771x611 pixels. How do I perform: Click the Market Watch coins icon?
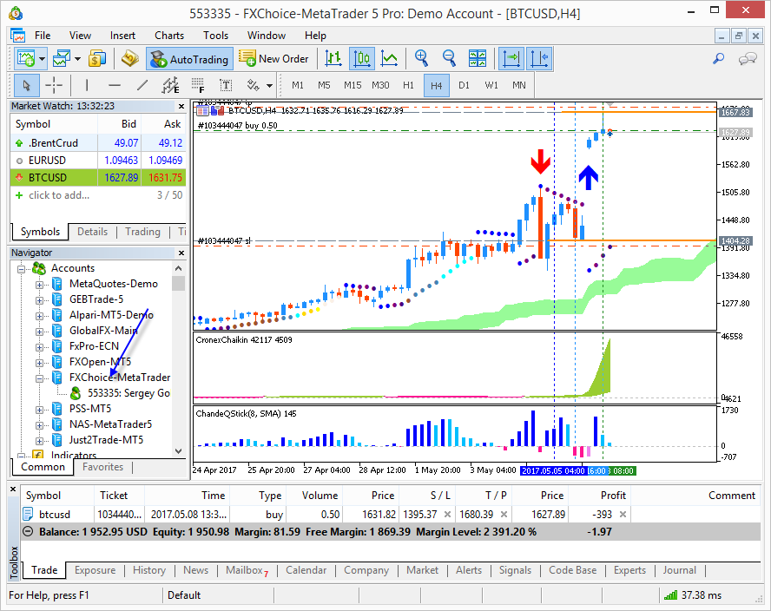97,59
